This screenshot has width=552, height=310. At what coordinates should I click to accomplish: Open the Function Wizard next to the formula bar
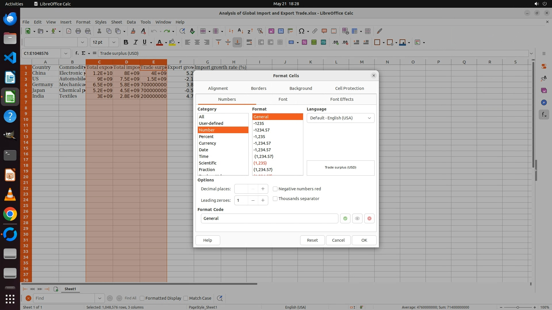pos(77,53)
